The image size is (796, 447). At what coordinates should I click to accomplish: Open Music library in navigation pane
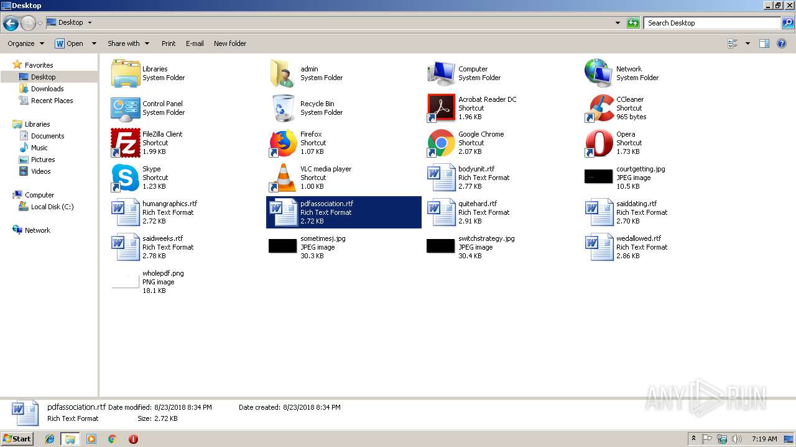pos(39,148)
